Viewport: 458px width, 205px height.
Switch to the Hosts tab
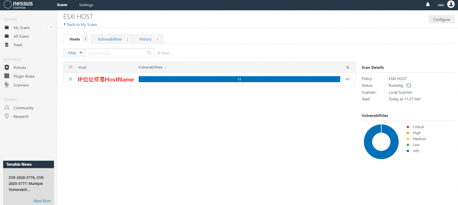pos(77,39)
